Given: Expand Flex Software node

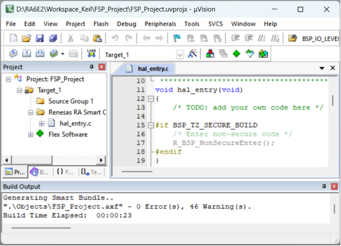Looking at the screenshot, I should click(x=31, y=135).
